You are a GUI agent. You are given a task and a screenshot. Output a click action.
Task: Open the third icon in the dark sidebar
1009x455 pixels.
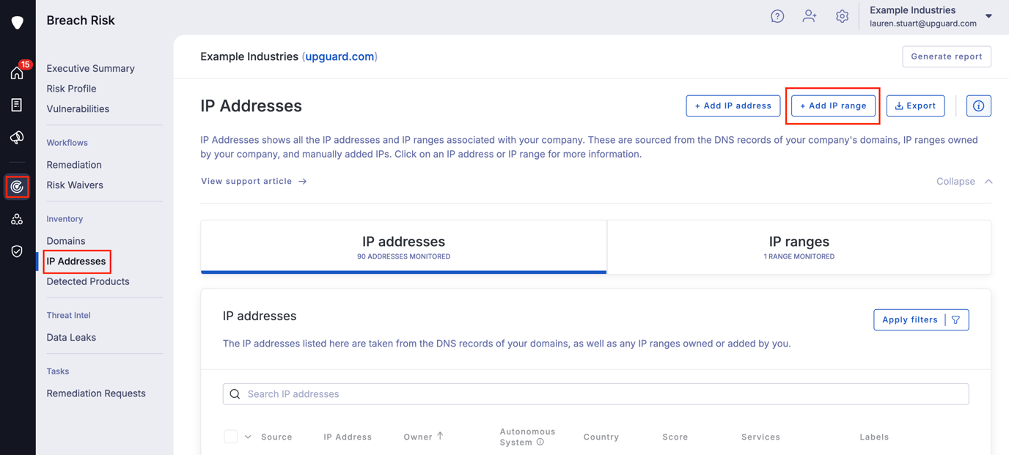pyautogui.click(x=17, y=137)
